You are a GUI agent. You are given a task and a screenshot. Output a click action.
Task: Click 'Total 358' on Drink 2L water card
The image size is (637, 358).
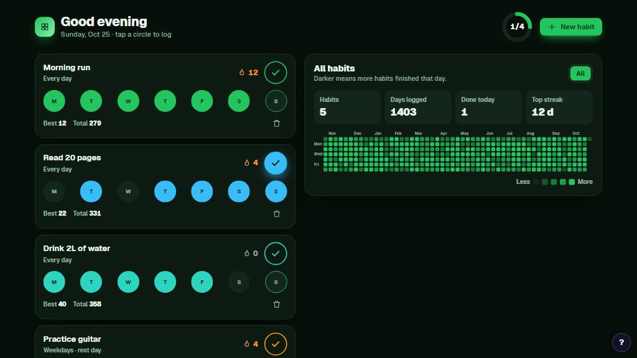[x=87, y=304]
